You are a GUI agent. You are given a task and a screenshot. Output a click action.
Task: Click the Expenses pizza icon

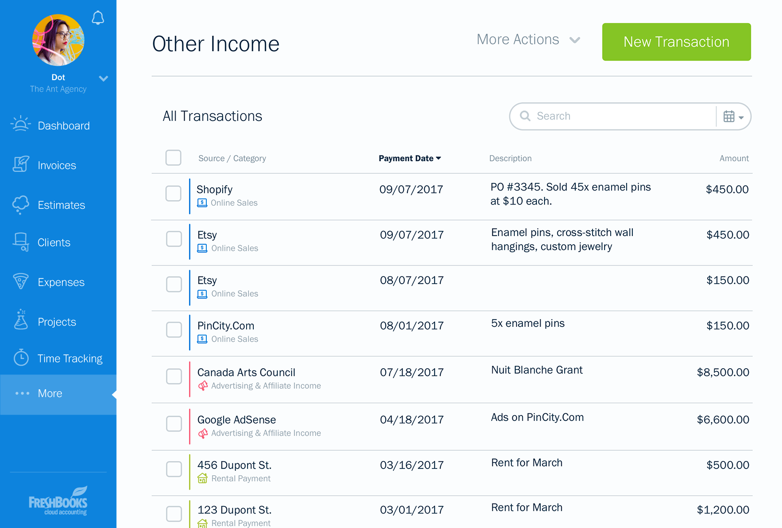(21, 281)
